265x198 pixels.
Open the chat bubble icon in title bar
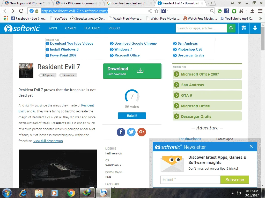232,3
